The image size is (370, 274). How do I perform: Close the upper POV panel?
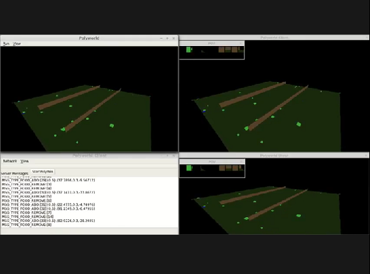(241, 43)
